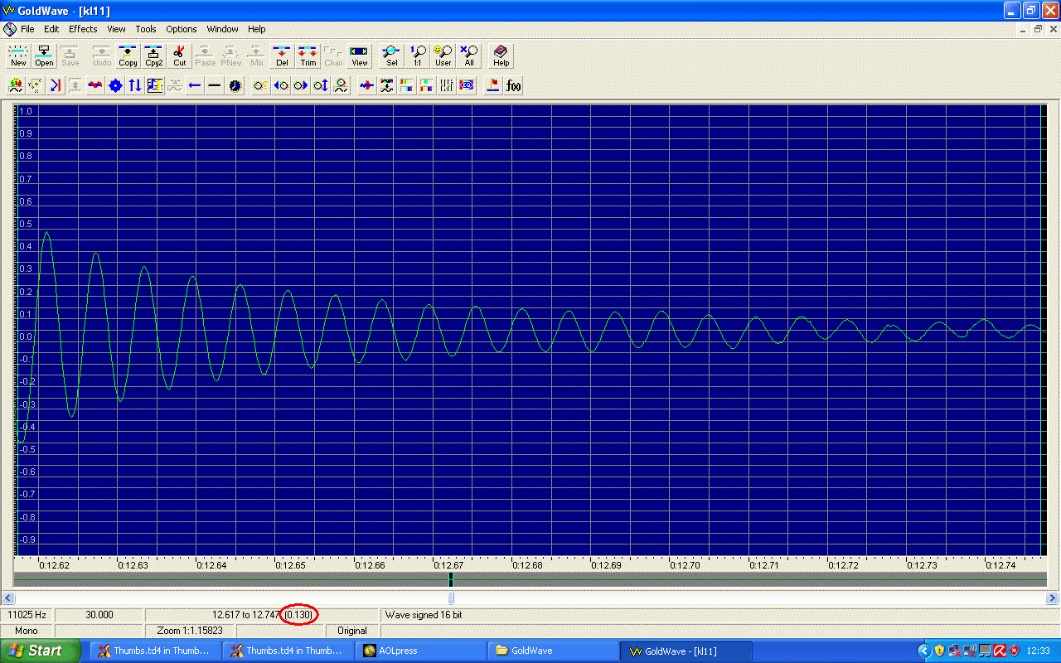Trim audio using the Trim button
The height and width of the screenshot is (663, 1061).
308,56
